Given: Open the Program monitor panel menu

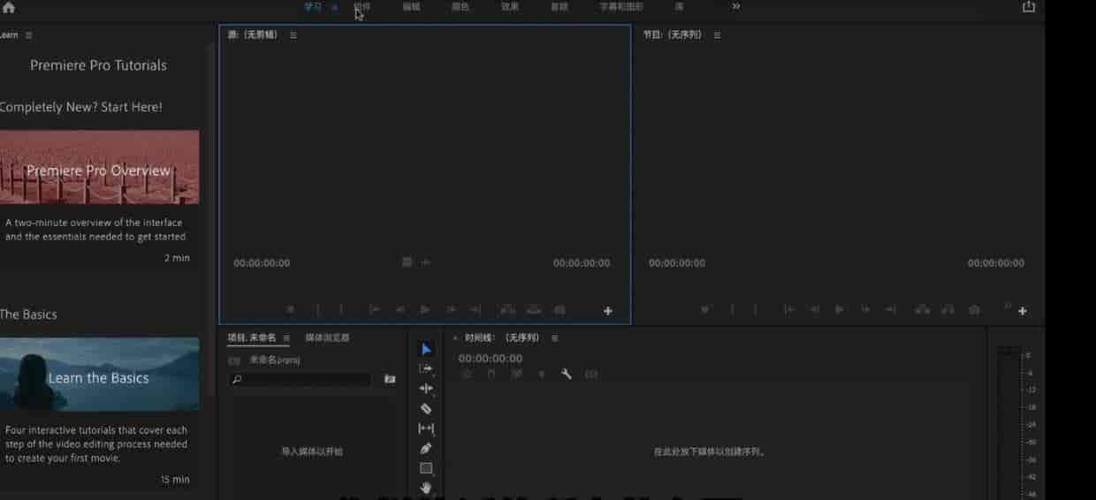Looking at the screenshot, I should pyautogui.click(x=717, y=35).
